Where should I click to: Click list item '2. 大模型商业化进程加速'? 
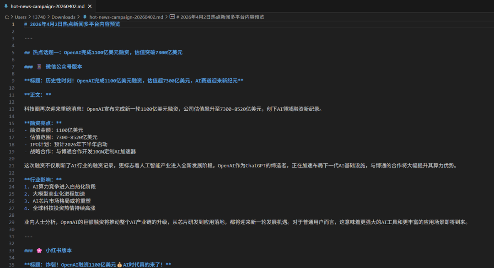[54, 194]
